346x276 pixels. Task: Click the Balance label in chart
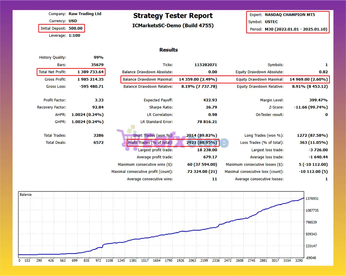click(25, 195)
